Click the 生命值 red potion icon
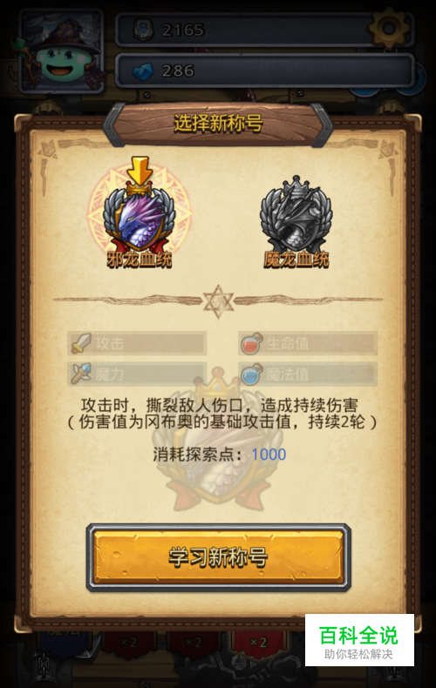Viewport: 436px width, 688px height. 251,343
